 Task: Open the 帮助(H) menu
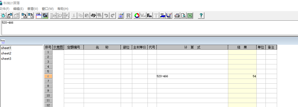[63, 9]
